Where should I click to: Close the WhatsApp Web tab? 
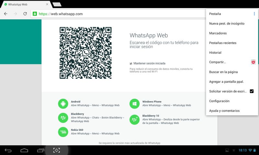point(47,4)
